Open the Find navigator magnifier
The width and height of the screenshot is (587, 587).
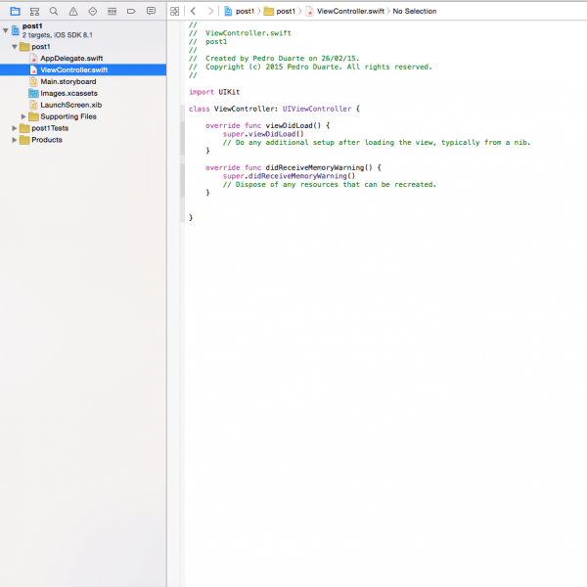click(x=54, y=11)
